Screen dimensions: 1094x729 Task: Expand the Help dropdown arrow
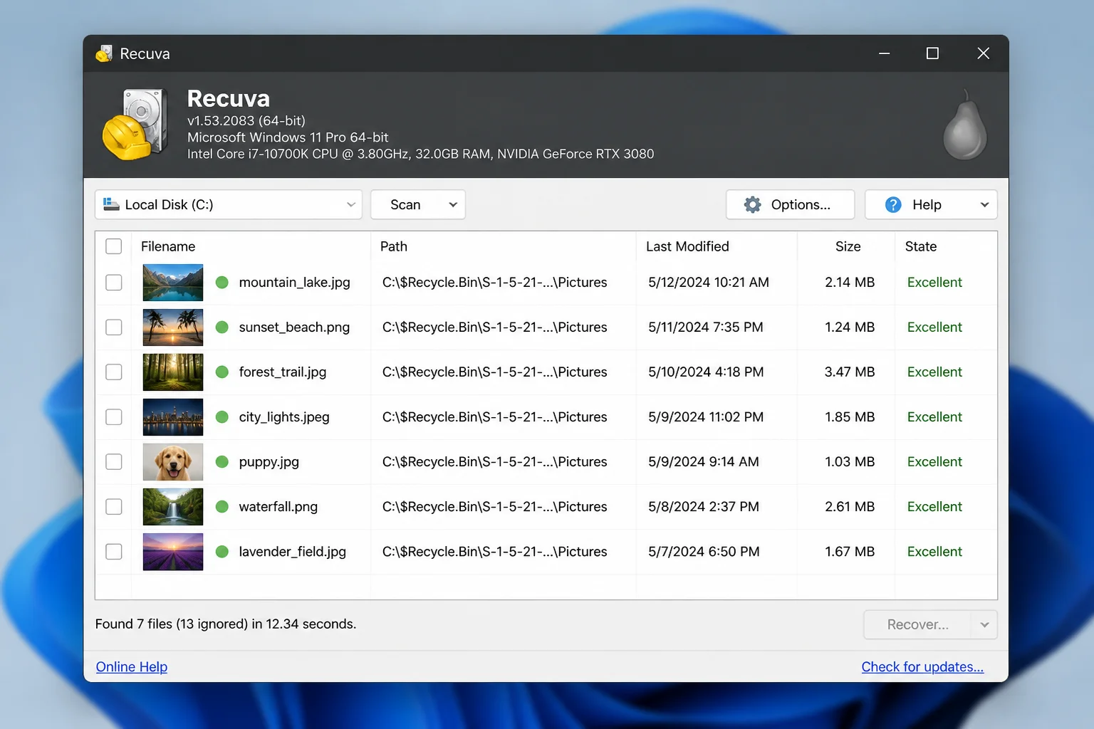coord(984,205)
